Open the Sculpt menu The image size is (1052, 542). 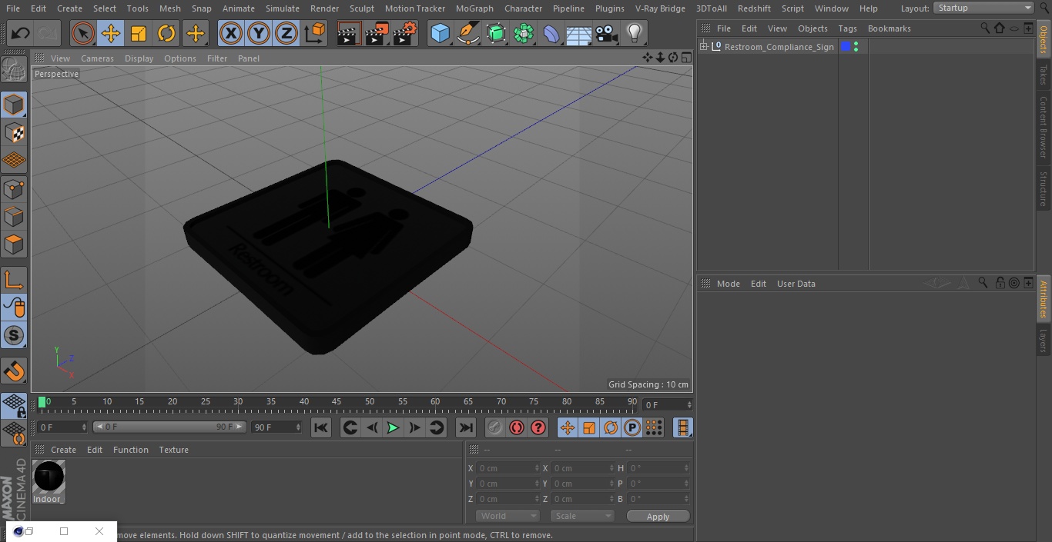[361, 8]
